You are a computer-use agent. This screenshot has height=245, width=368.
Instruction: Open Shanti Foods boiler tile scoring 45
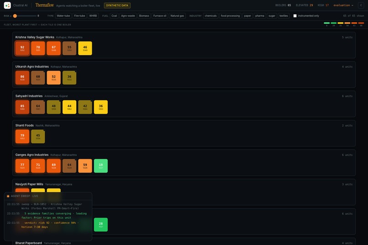pos(38,136)
